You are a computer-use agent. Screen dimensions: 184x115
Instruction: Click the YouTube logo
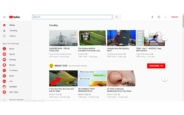coord(15,17)
